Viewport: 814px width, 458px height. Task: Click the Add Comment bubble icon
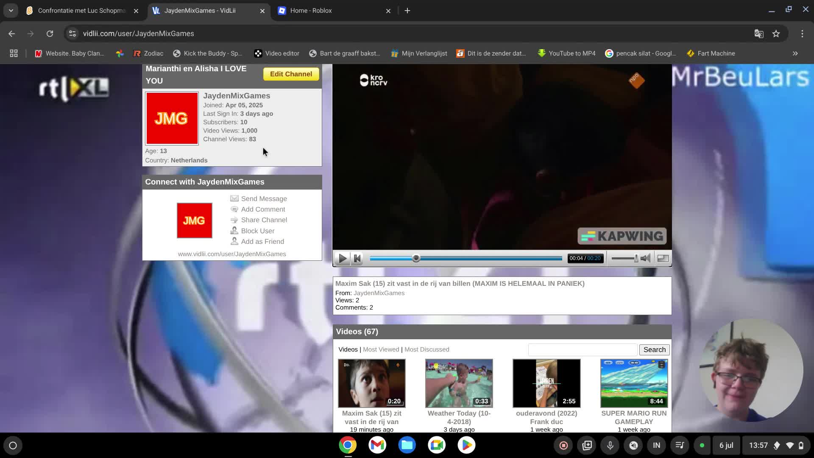coord(234,209)
